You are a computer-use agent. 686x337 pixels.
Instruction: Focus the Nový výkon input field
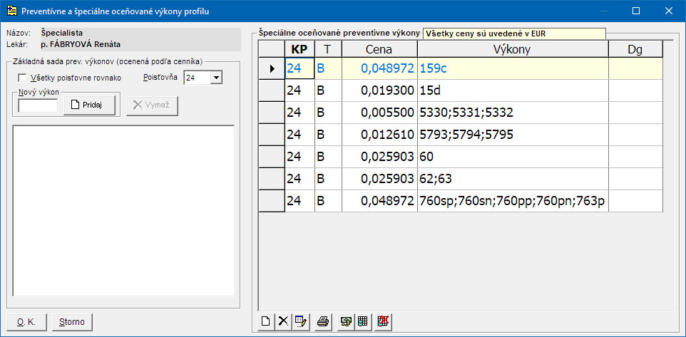tap(38, 105)
